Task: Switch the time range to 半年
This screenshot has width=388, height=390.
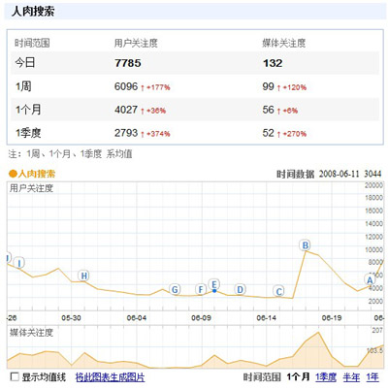Action: click(351, 377)
